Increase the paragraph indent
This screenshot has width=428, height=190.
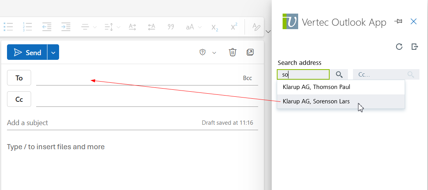[66, 27]
